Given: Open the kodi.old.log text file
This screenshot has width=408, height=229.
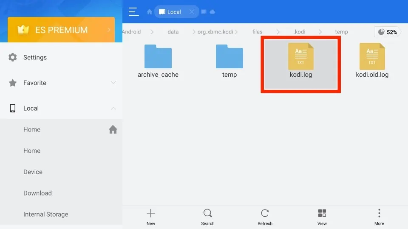Looking at the screenshot, I should 372,61.
